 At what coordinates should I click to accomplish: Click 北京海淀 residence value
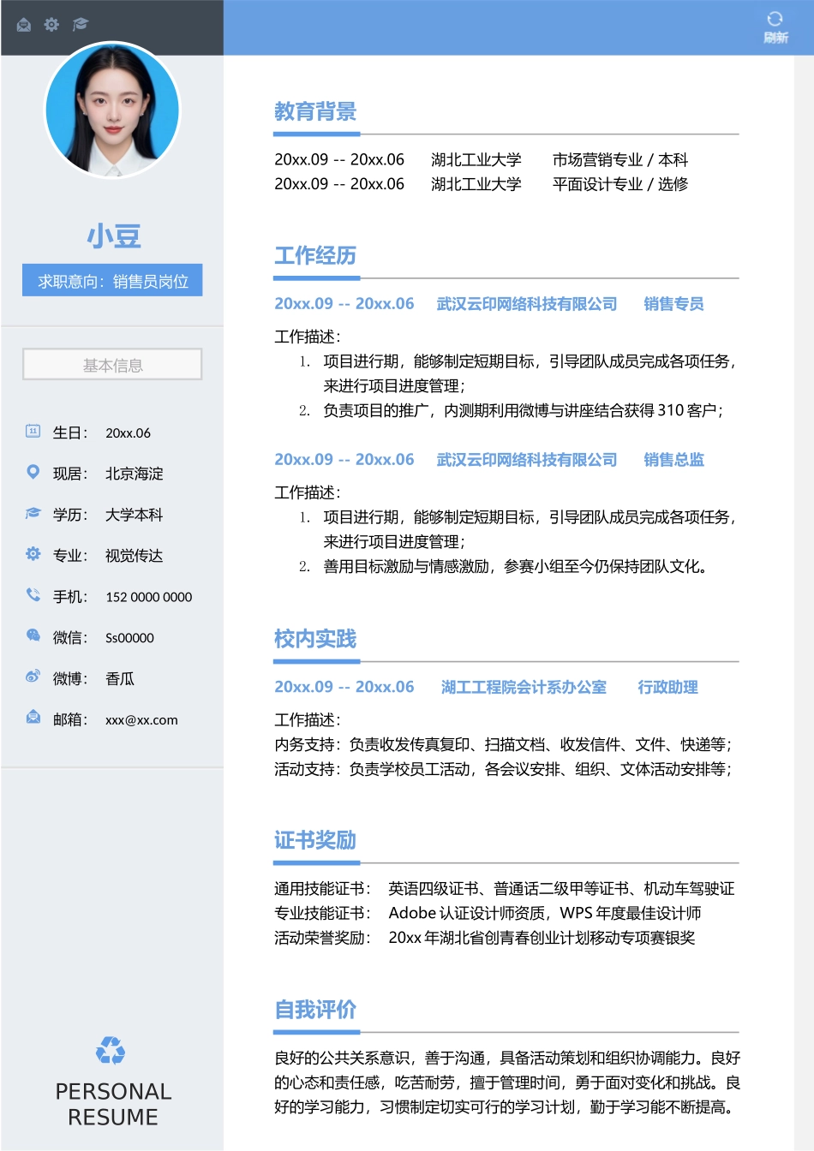pyautogui.click(x=135, y=474)
